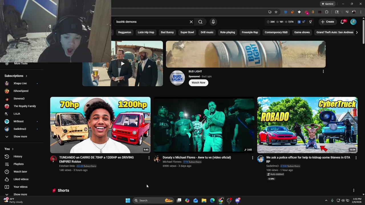The width and height of the screenshot is (365, 205).
Task: Select the Reggaeton filter chip
Action: [125, 32]
